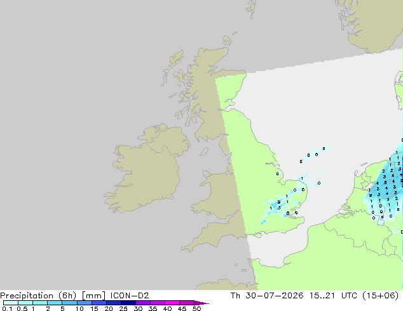Click the purple arrow above legend value 50
Image resolution: width=403 pixels, height=311 pixels.
pos(201,303)
